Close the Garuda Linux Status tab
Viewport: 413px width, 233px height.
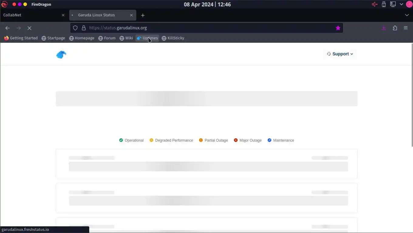[131, 15]
